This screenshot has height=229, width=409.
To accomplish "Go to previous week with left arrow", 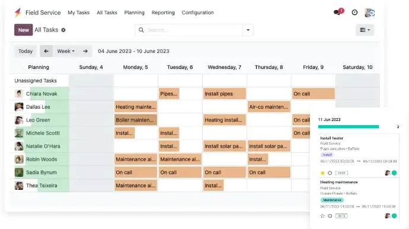I will click(46, 51).
